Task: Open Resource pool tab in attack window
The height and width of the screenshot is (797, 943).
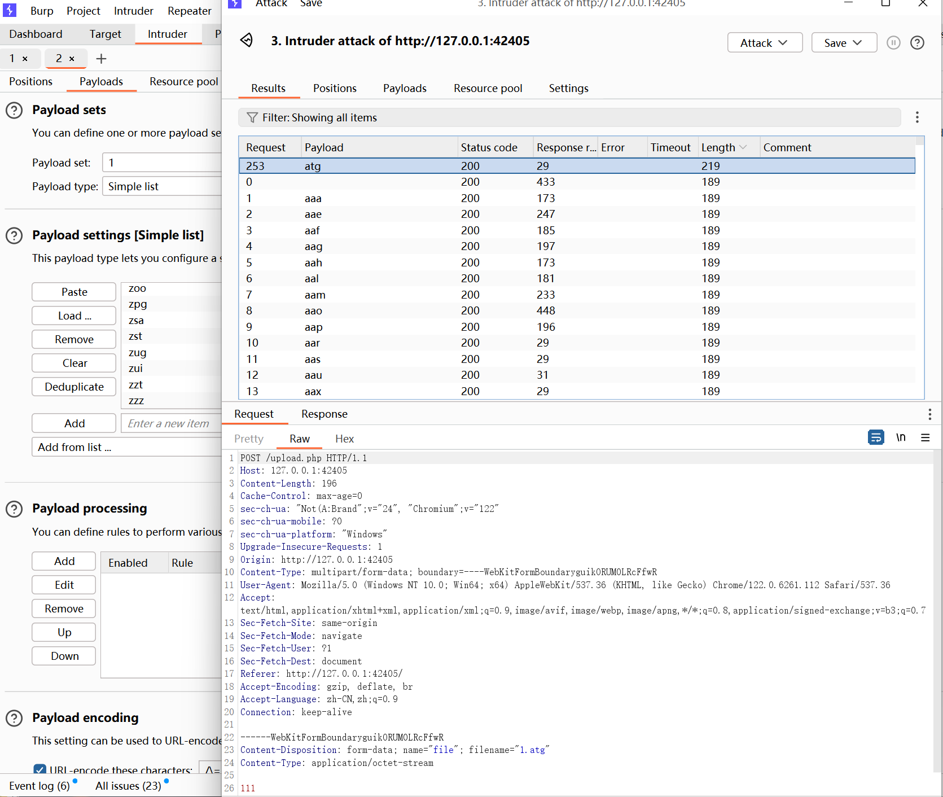Action: click(488, 89)
